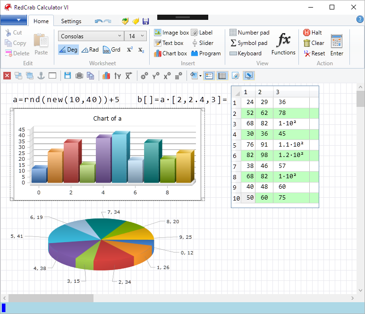Viewport: 365px width, 314px height.
Task: Click the Enter calculator icon
Action: tap(337, 44)
